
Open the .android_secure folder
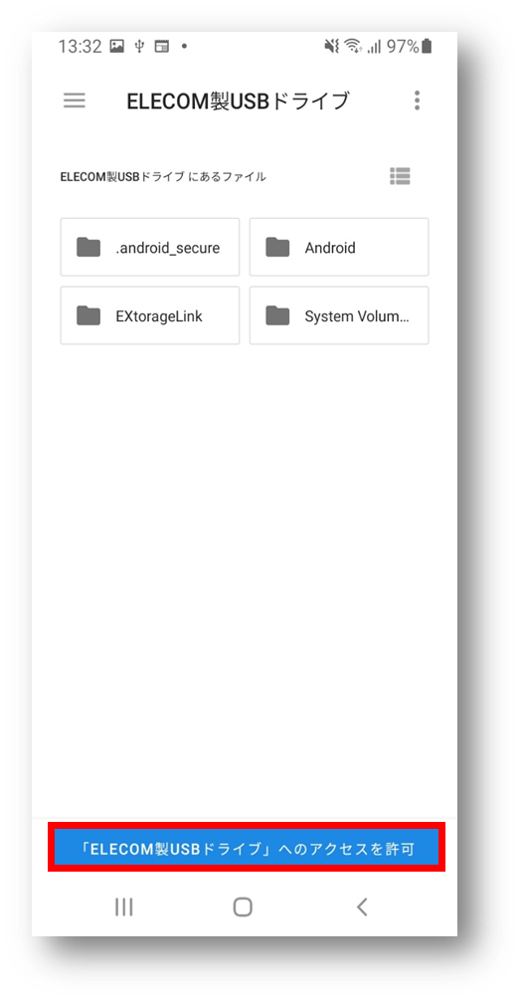pos(150,247)
